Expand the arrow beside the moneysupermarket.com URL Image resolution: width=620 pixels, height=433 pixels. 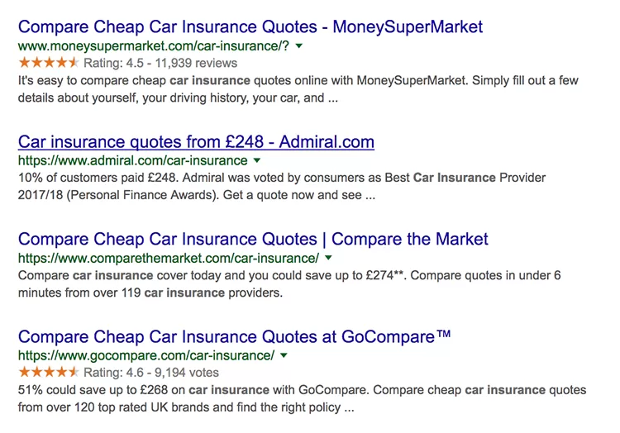[x=298, y=46]
